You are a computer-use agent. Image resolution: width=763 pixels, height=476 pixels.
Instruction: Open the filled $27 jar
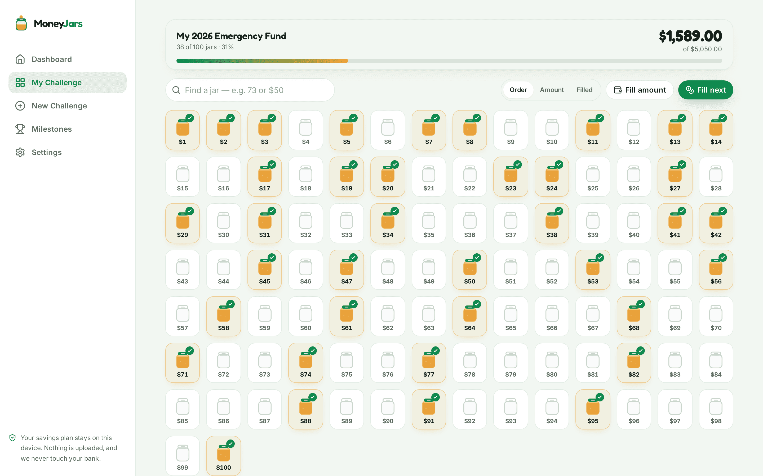[675, 177]
